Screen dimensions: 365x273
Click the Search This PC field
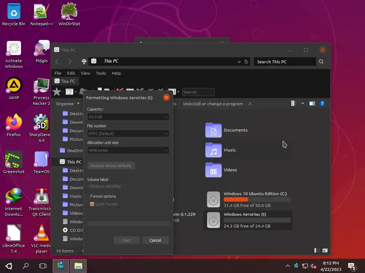tap(285, 62)
